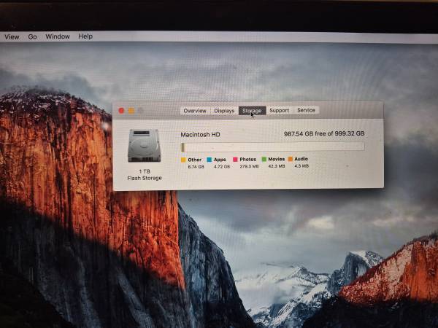Viewport: 438px width, 328px height.
Task: Go to the Support tab
Action: (279, 111)
